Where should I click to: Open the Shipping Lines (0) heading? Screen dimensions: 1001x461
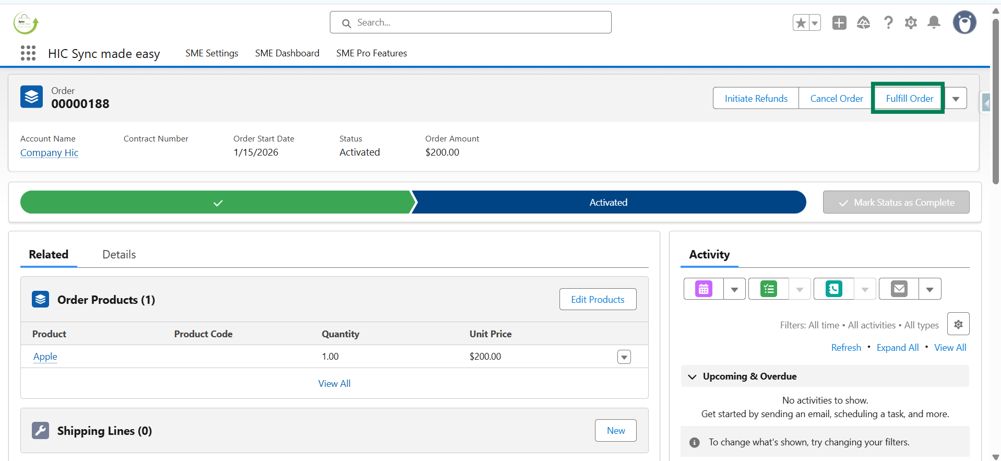click(104, 431)
